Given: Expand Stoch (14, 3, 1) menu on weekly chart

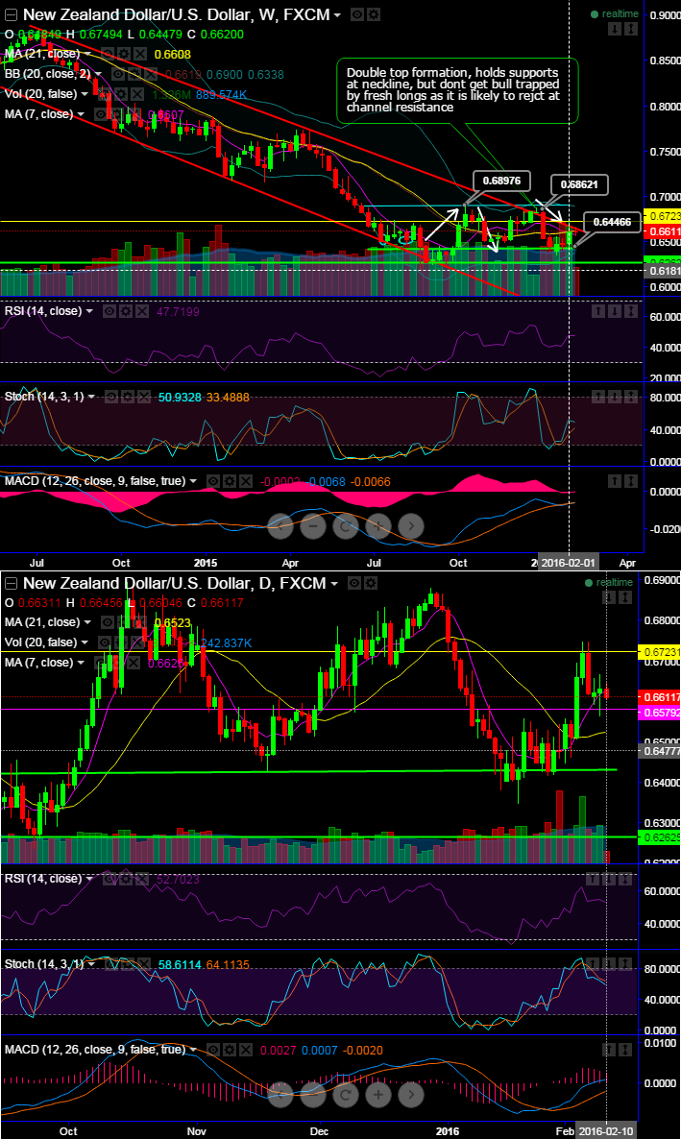Looking at the screenshot, I should tap(91, 397).
